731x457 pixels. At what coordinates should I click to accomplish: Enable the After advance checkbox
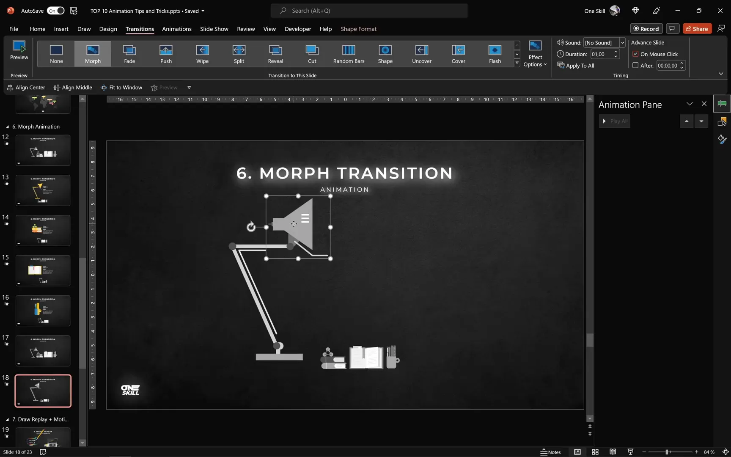click(x=635, y=65)
